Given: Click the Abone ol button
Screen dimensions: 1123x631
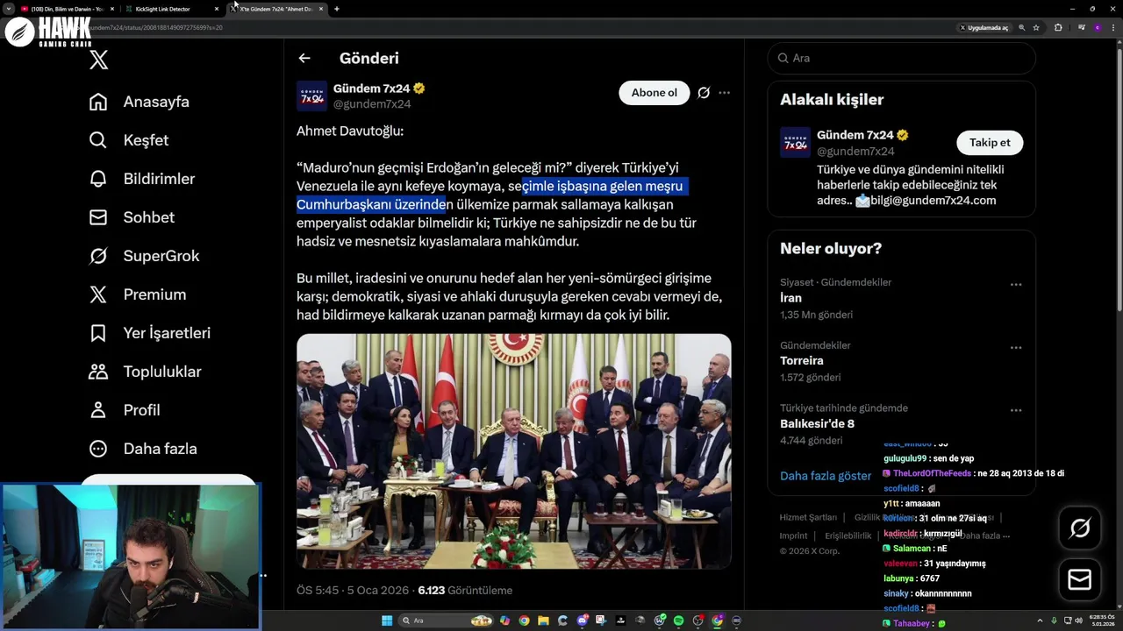Looking at the screenshot, I should click(654, 93).
